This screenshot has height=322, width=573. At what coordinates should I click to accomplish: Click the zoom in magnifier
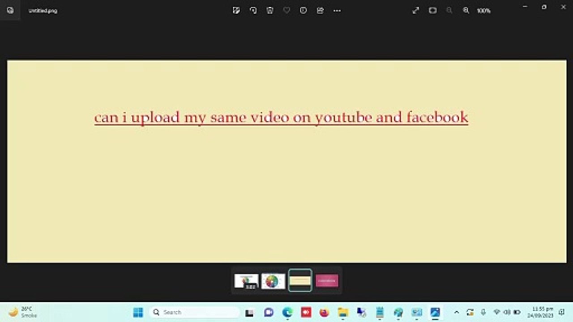coord(466,10)
